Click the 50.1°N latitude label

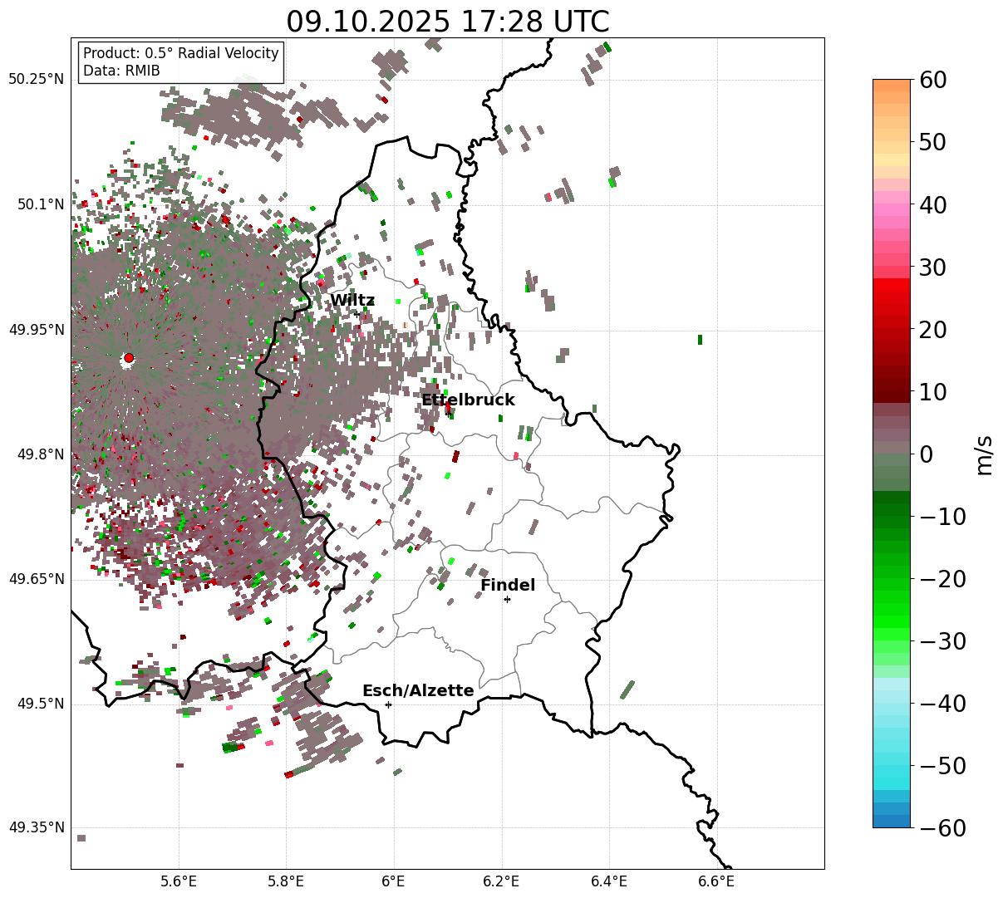pos(40,204)
